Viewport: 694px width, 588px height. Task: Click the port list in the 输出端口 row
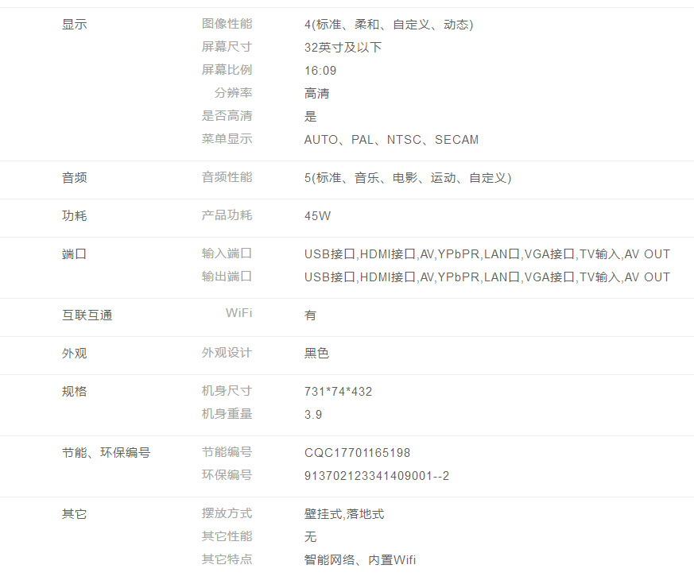click(487, 277)
